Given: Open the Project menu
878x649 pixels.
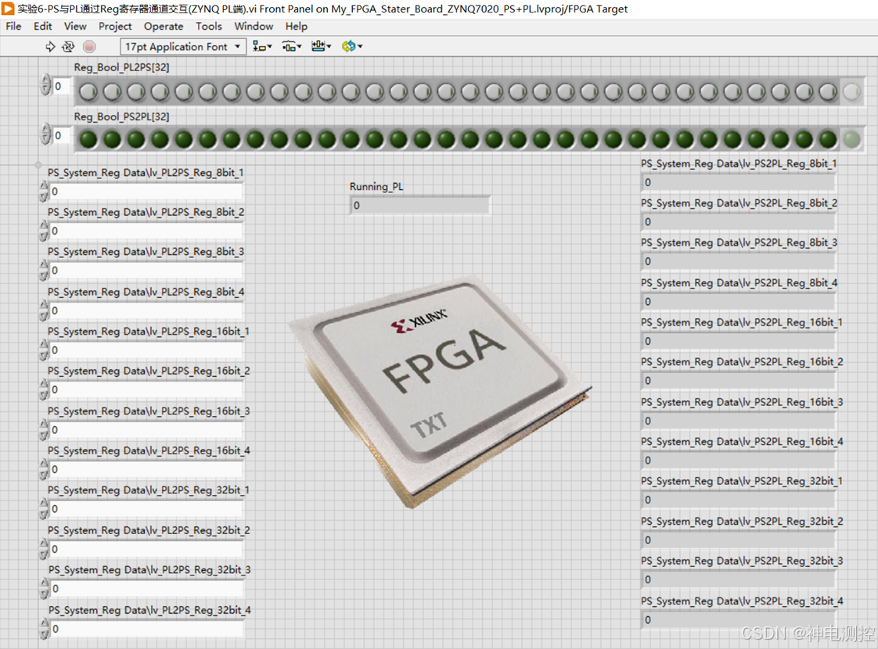Looking at the screenshot, I should (x=115, y=27).
